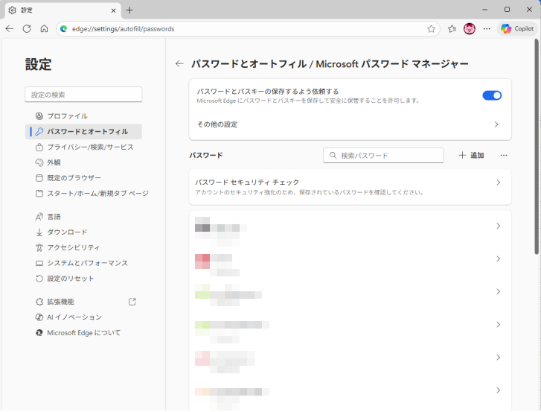Click magnifier icon in password search

coord(333,156)
